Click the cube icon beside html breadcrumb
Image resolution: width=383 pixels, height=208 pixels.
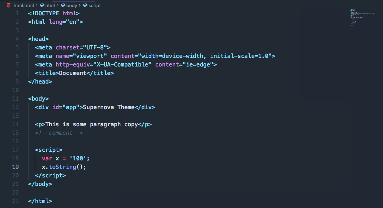pos(42,5)
